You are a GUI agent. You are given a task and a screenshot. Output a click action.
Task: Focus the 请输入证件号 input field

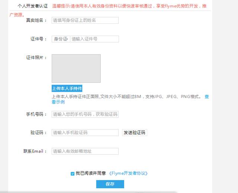click(x=94, y=39)
